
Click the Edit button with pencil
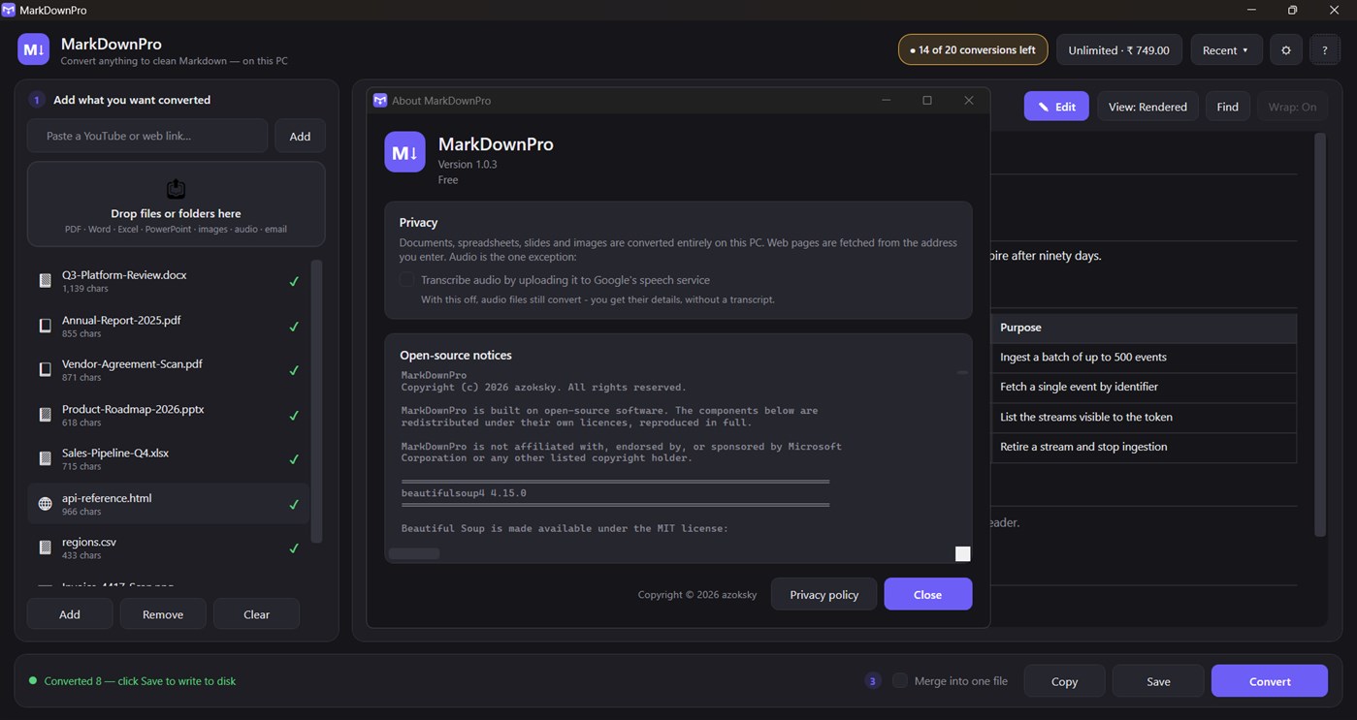[x=1056, y=107]
